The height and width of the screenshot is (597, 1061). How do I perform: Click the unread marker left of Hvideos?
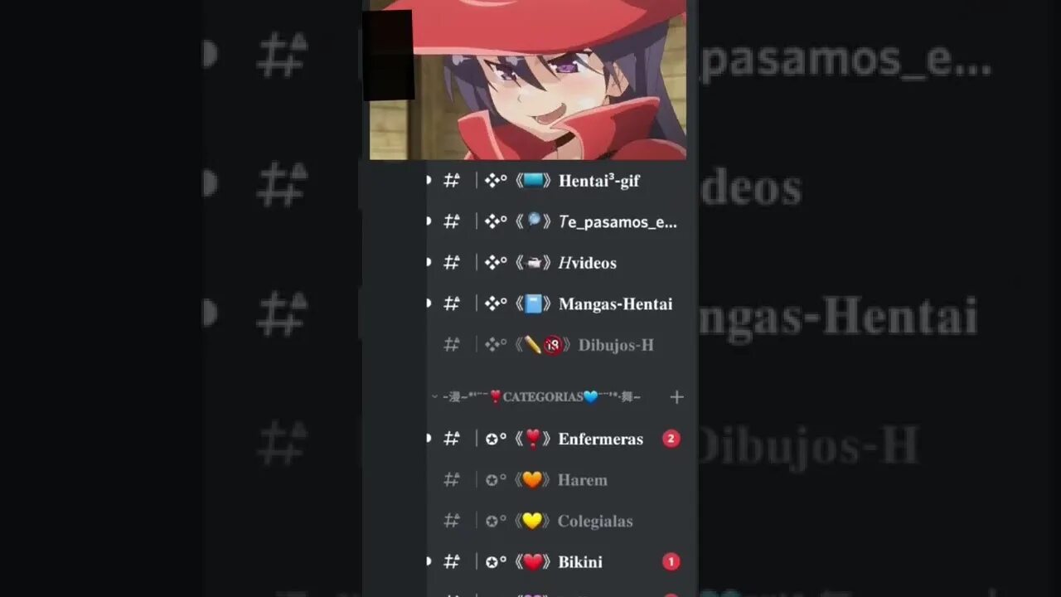[429, 263]
